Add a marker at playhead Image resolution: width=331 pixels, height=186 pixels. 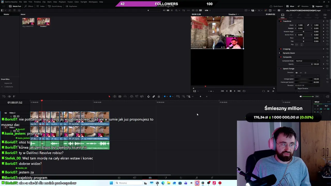coord(170,96)
